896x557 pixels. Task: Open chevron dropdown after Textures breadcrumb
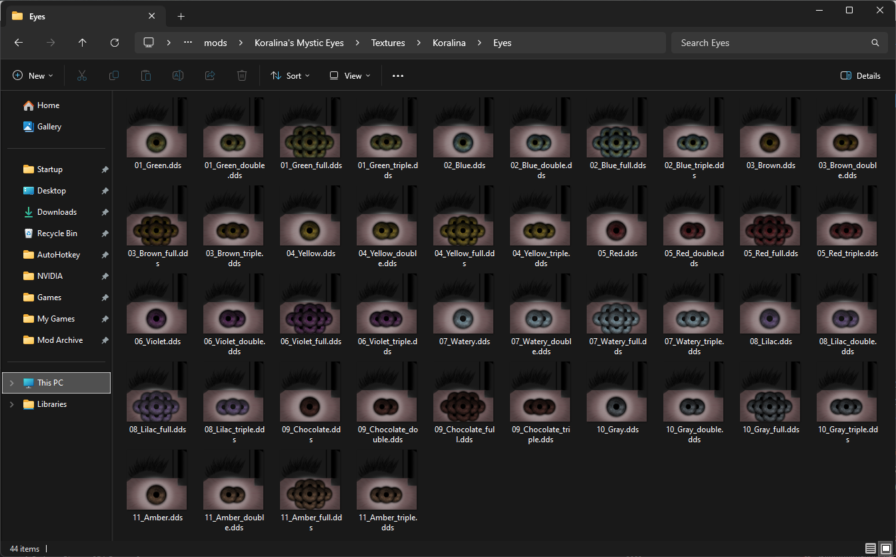pyautogui.click(x=419, y=43)
